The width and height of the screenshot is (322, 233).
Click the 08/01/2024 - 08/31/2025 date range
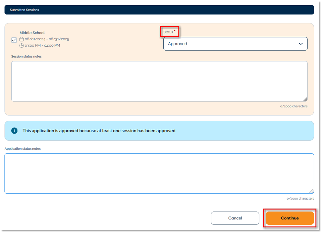(47, 39)
